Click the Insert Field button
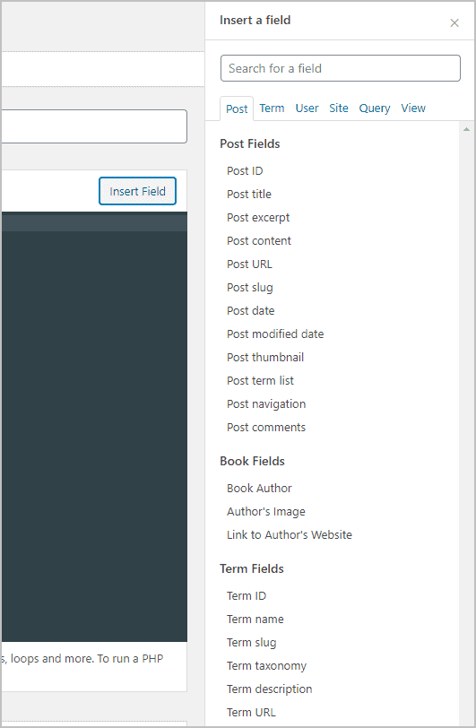The image size is (476, 728). tap(137, 191)
